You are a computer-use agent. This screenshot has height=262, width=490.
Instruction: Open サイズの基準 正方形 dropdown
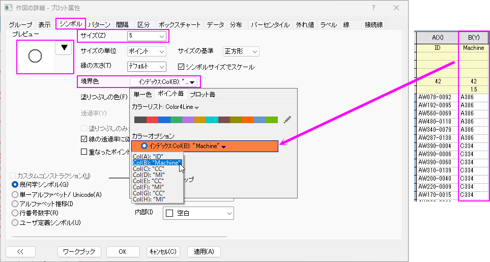tap(241, 51)
